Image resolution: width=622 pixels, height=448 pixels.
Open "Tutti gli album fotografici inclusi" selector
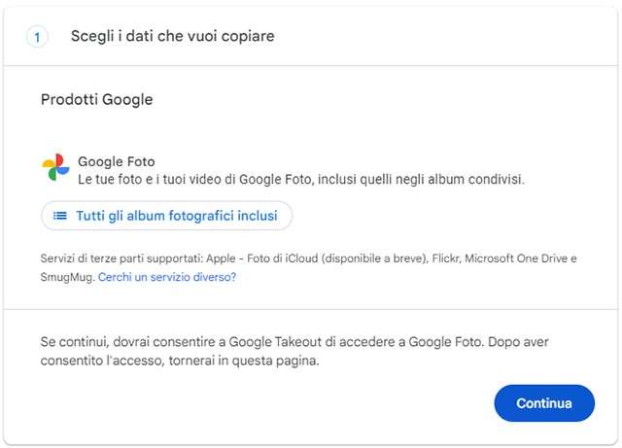(166, 216)
